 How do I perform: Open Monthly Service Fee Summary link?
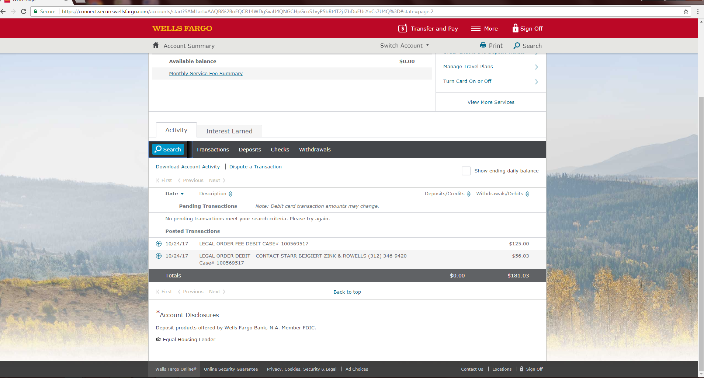[206, 74]
